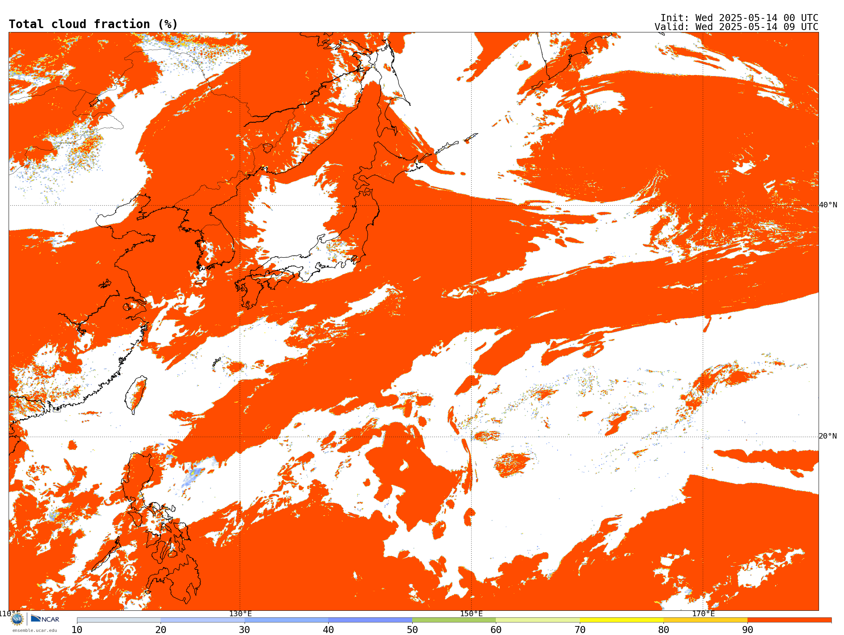Click the colorbar tick label 40
This screenshot has height=635, width=844.
(328, 630)
